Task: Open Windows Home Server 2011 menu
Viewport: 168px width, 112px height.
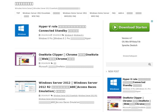Action: [x=75, y=13]
